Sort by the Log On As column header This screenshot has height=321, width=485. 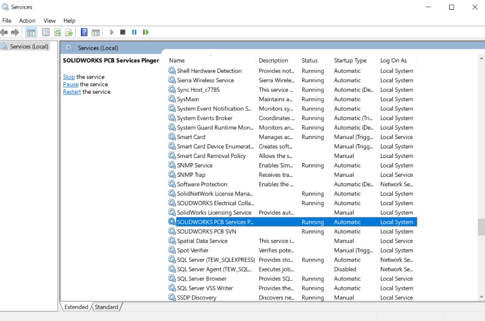(398, 61)
